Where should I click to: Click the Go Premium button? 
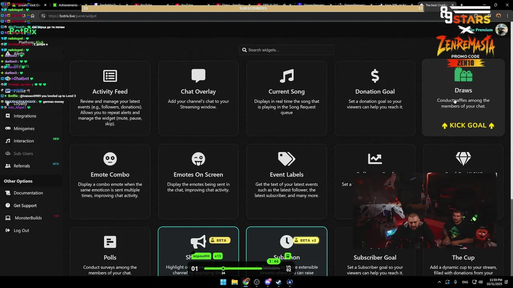click(x=480, y=30)
